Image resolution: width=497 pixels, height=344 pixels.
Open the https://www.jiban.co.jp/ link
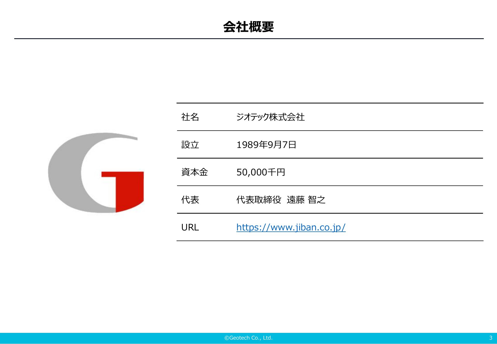[291, 227]
